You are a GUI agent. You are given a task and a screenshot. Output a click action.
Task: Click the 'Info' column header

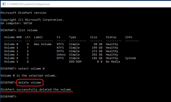click(x=129, y=37)
